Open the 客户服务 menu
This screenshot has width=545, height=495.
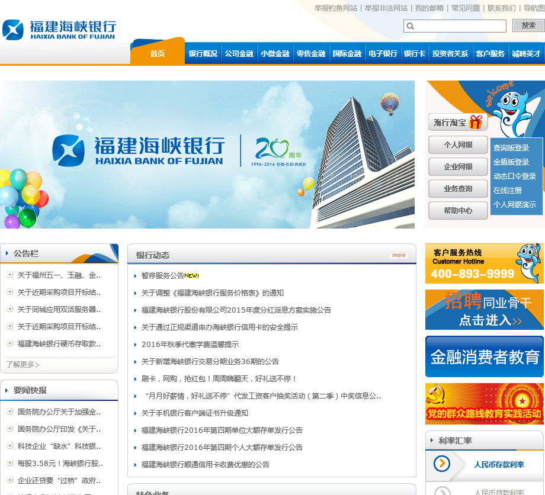point(490,53)
